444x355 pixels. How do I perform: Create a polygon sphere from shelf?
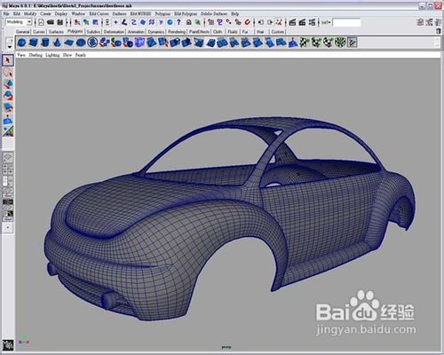click(21, 43)
